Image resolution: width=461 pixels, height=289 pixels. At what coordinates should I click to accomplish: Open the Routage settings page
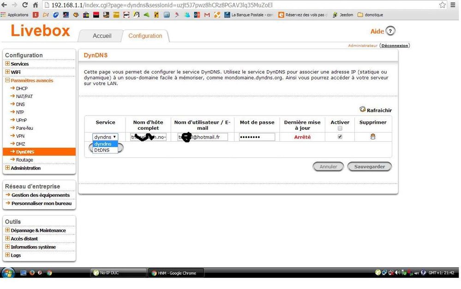[x=24, y=160]
